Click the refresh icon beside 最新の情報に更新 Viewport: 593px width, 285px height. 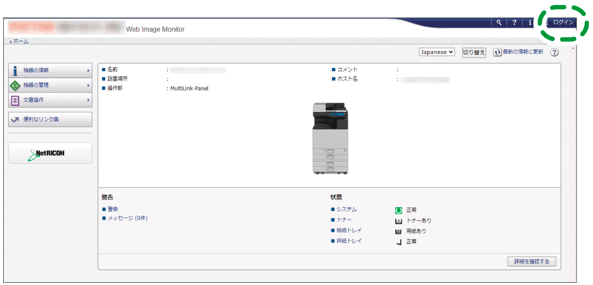497,52
